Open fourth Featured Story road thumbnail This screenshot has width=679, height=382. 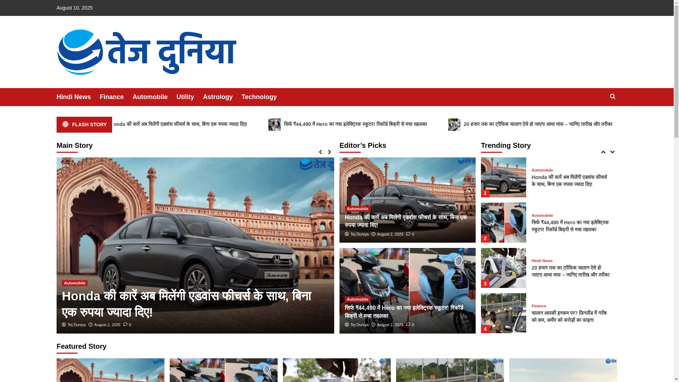tap(450, 370)
